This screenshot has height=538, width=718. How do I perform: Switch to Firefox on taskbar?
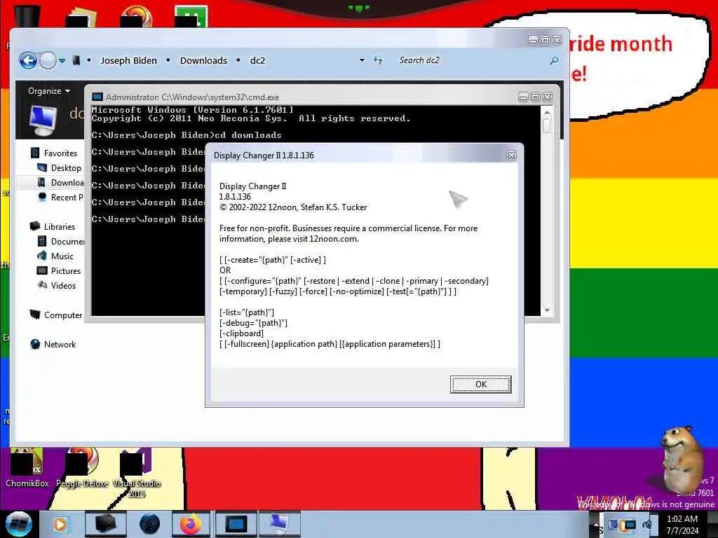click(x=191, y=524)
